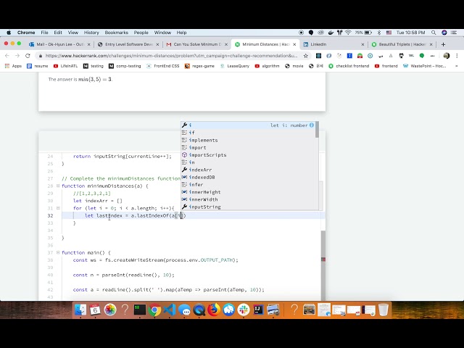Open the regex-game bookmark

point(199,66)
